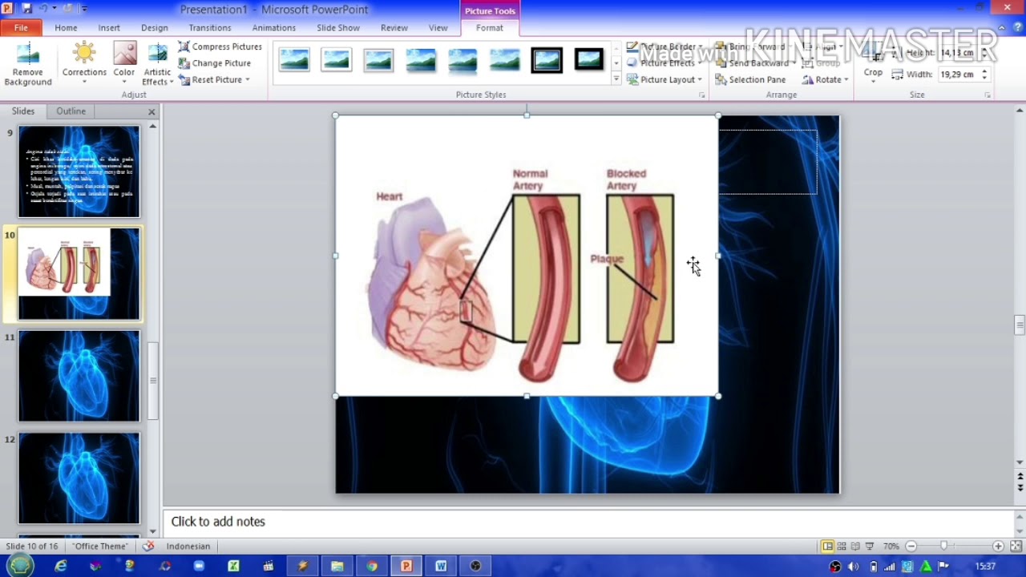The height and width of the screenshot is (577, 1026).
Task: Click the Width size field
Action: click(x=958, y=75)
